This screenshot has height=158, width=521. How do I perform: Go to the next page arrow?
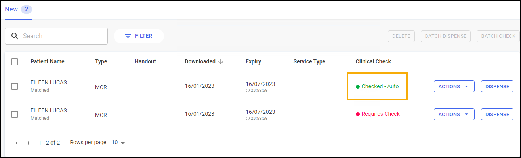tap(29, 143)
